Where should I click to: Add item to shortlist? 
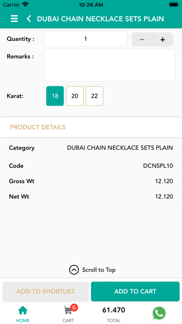(x=45, y=291)
